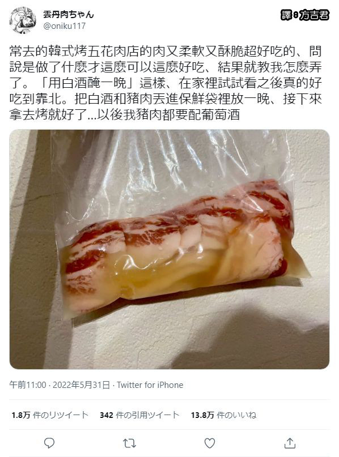339x457 pixels.
Task: Open the pork-in-bag photo
Action: [169, 249]
